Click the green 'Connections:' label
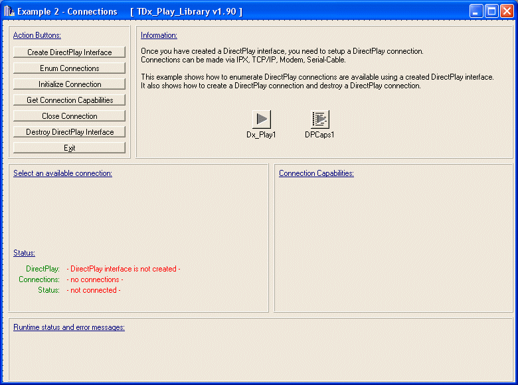518x385 pixels. pos(39,279)
